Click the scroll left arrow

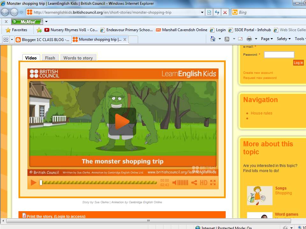point(3,221)
